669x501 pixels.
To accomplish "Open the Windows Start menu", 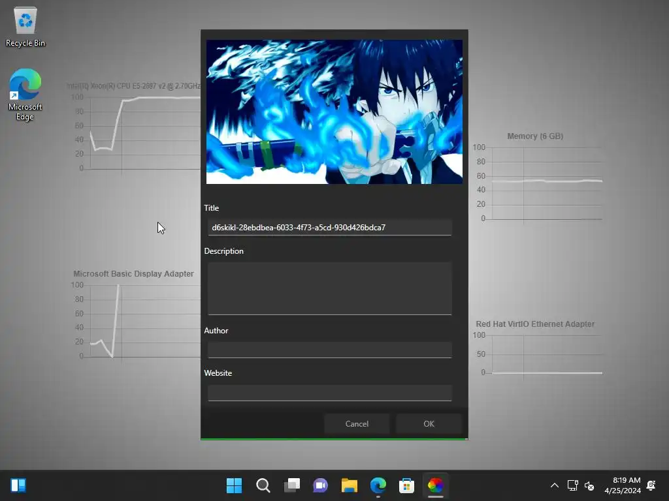I will [234, 485].
